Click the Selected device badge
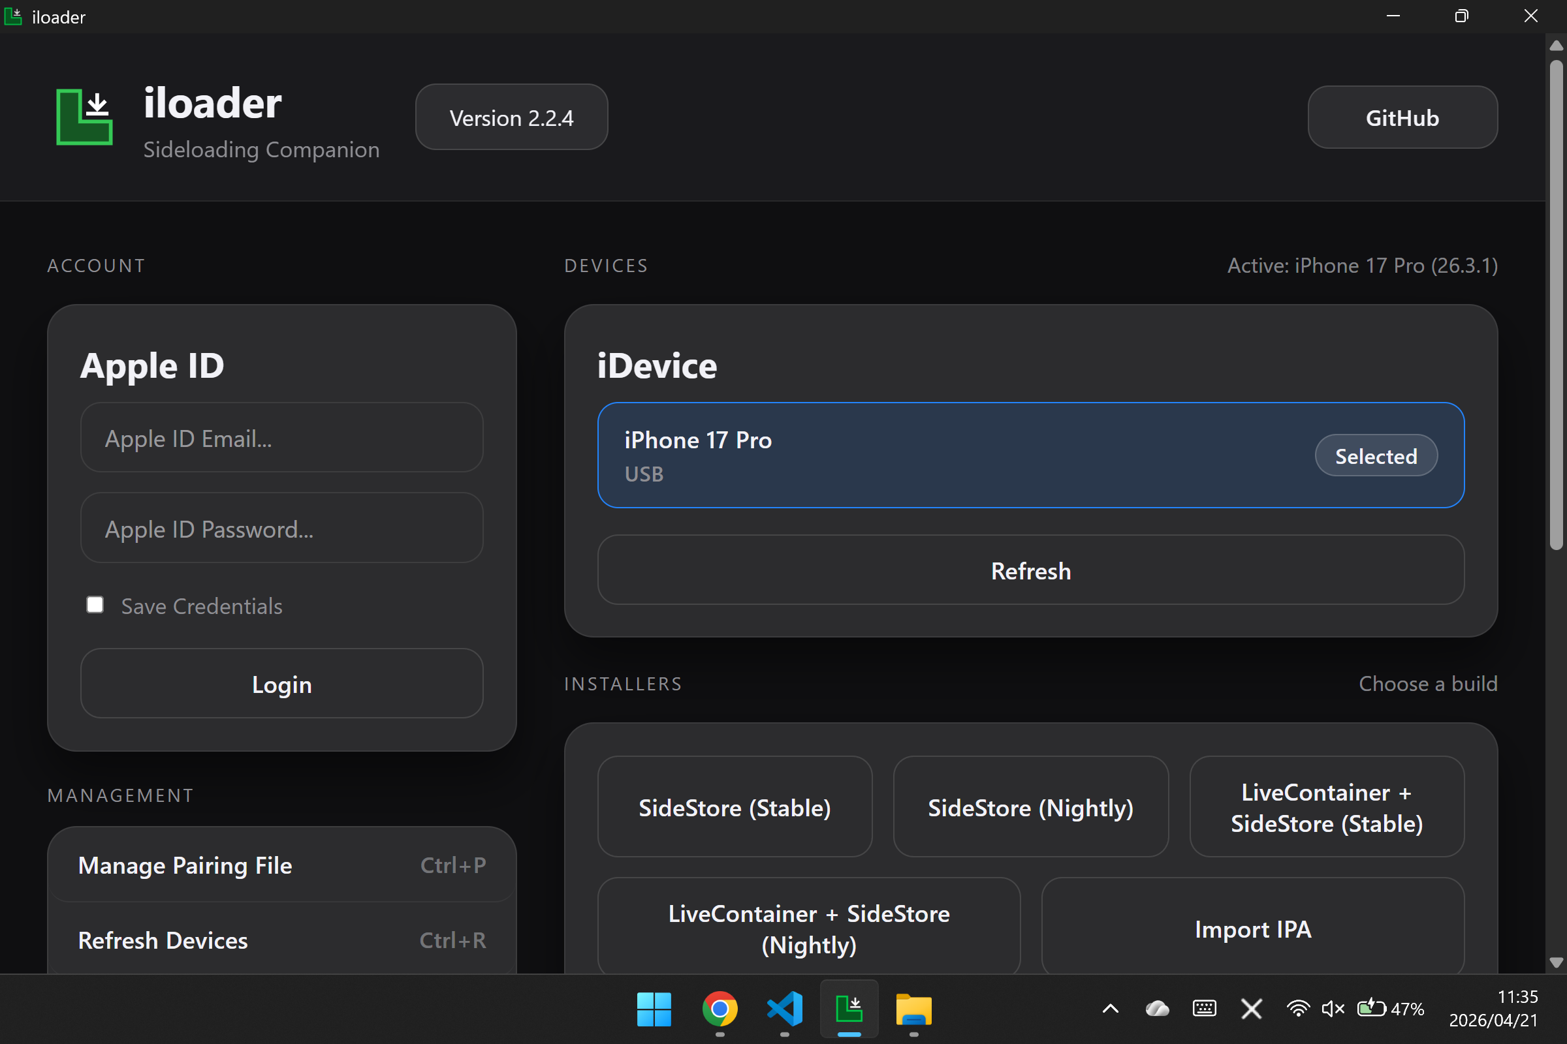 click(x=1376, y=456)
